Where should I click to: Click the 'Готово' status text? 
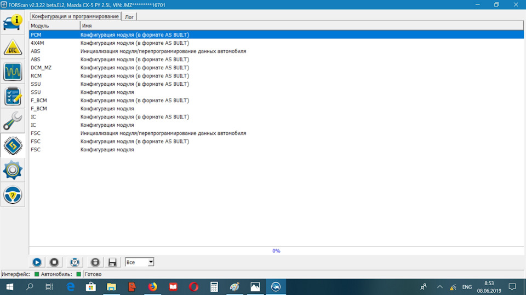point(93,274)
